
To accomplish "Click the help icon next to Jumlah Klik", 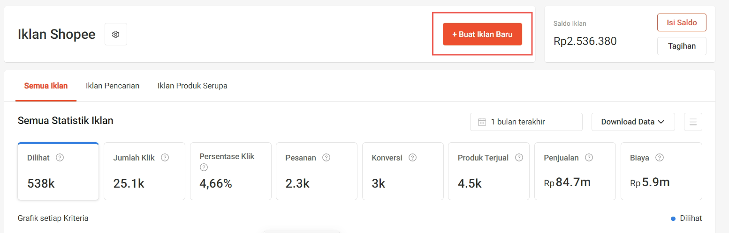I will tap(165, 158).
